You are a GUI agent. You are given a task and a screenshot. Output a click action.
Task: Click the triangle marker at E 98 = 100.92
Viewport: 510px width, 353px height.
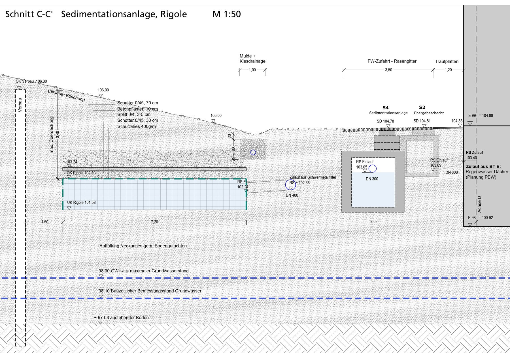(x=470, y=225)
